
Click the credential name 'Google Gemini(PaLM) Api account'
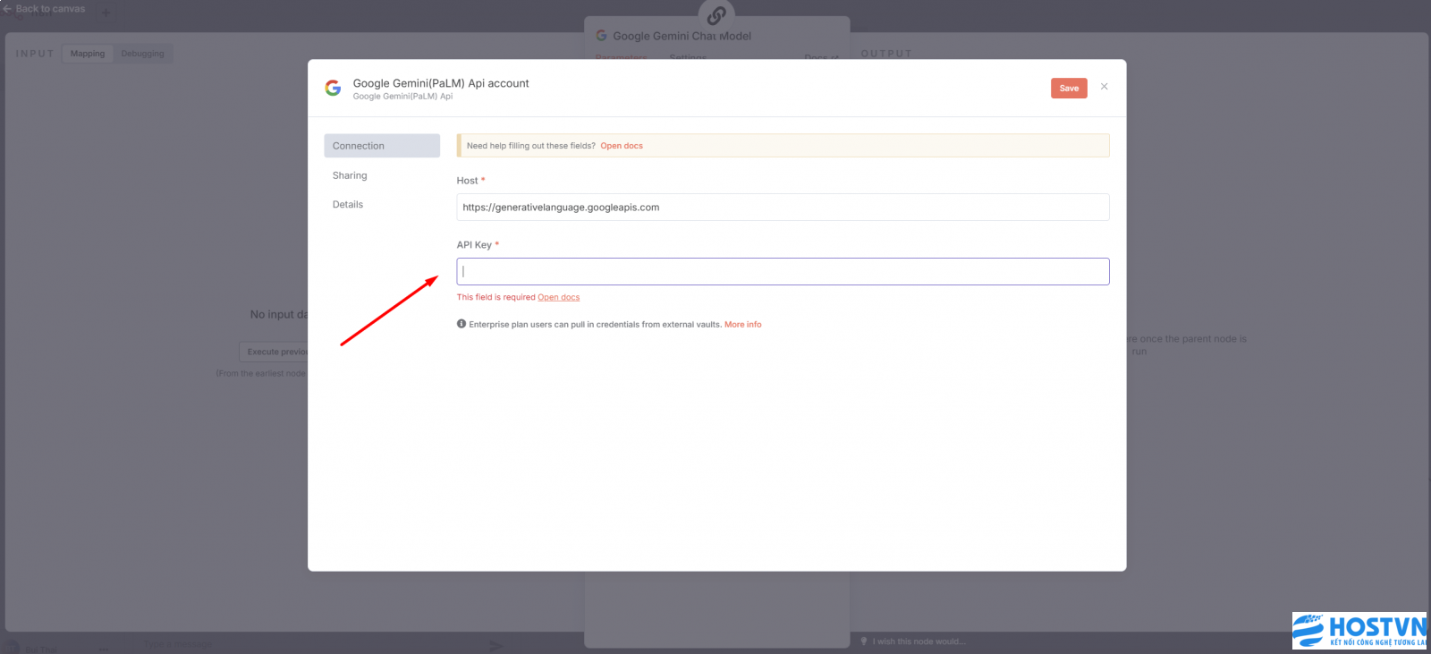pyautogui.click(x=441, y=83)
